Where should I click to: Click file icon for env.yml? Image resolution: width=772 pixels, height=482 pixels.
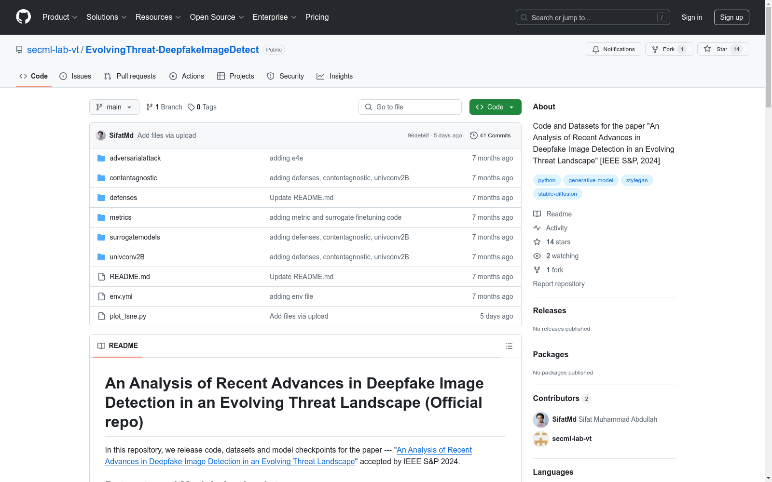(x=101, y=296)
